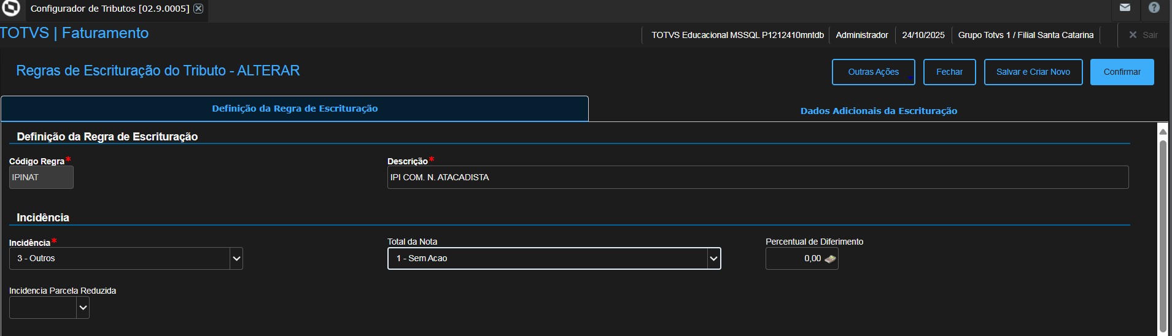Click the Percentual de Diferimento value field
The height and width of the screenshot is (336, 1172).
(x=794, y=259)
